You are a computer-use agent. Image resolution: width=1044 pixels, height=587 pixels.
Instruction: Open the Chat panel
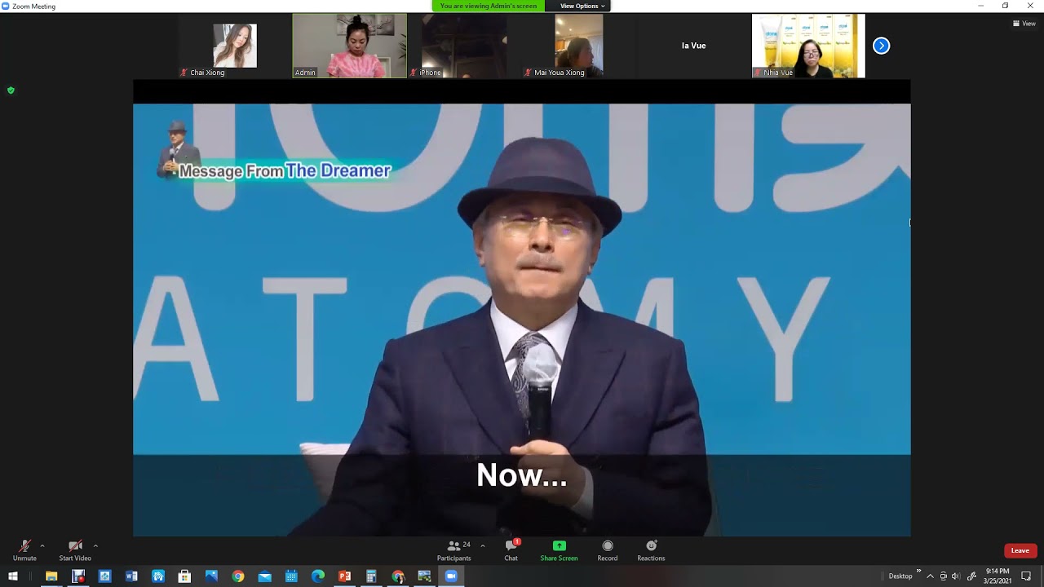(x=511, y=550)
